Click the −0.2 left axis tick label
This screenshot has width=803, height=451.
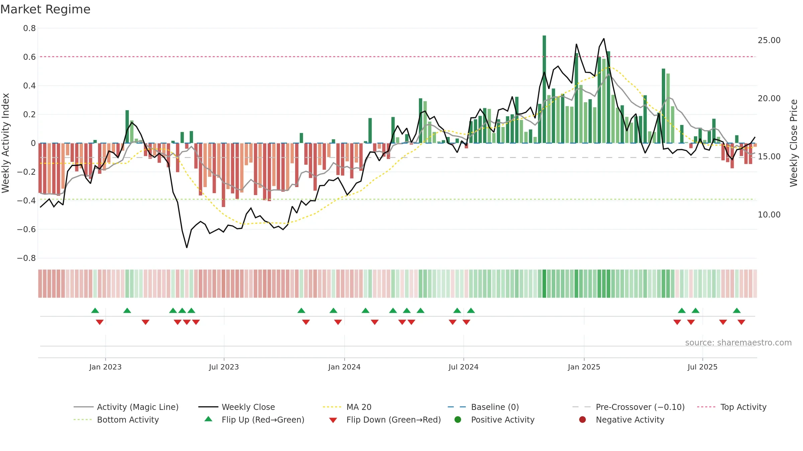[26, 172]
